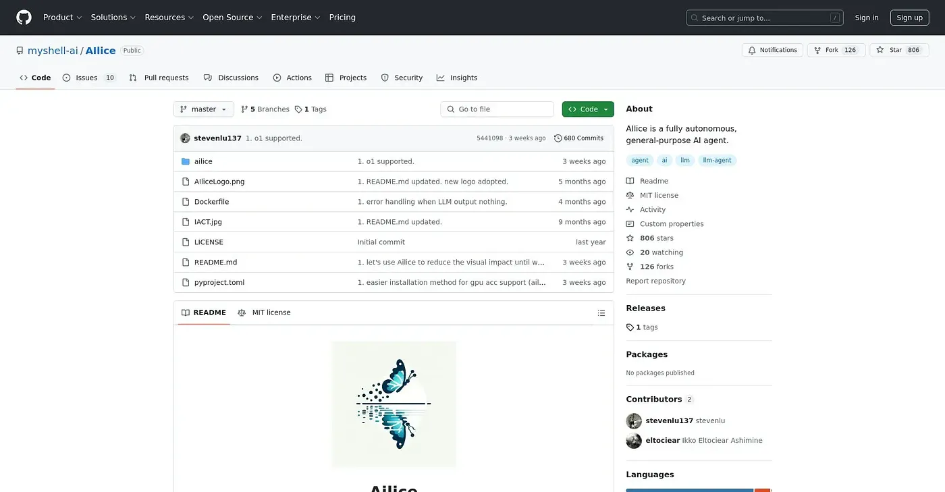
Task: Star the AIlice repository
Action: point(898,50)
